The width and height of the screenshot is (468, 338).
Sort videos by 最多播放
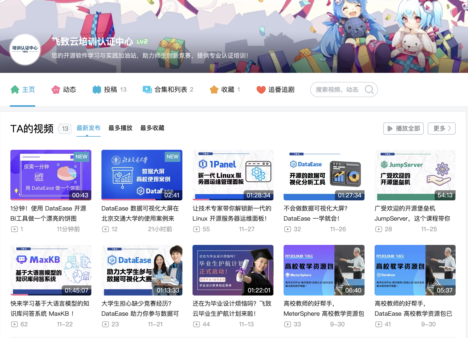pyautogui.click(x=120, y=128)
